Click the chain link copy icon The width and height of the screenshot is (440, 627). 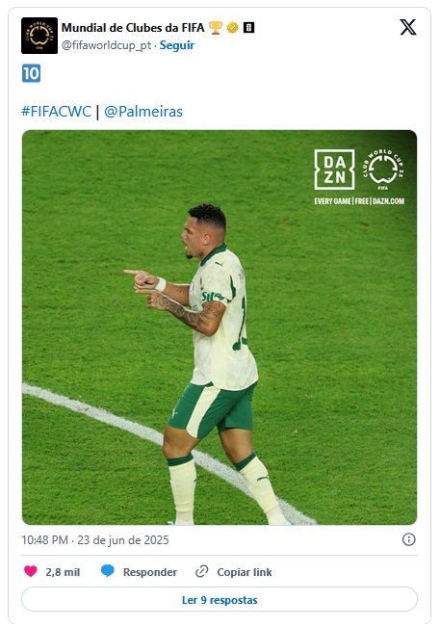point(202,571)
